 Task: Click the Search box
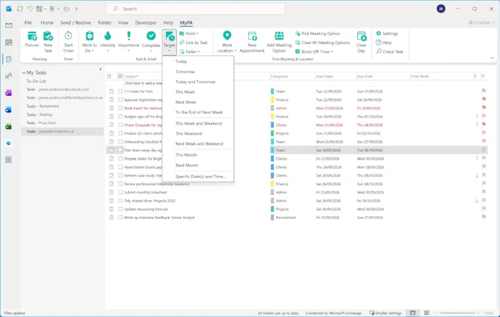click(195, 9)
